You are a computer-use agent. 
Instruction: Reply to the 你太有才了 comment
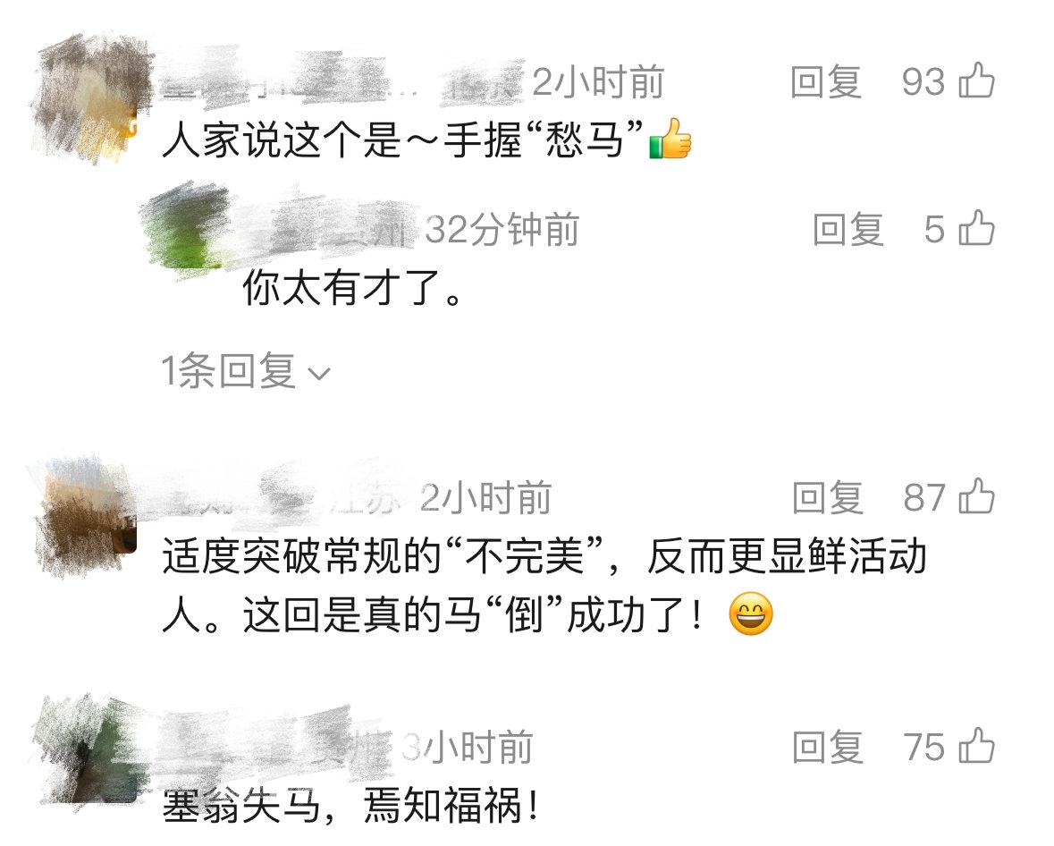[x=847, y=229]
